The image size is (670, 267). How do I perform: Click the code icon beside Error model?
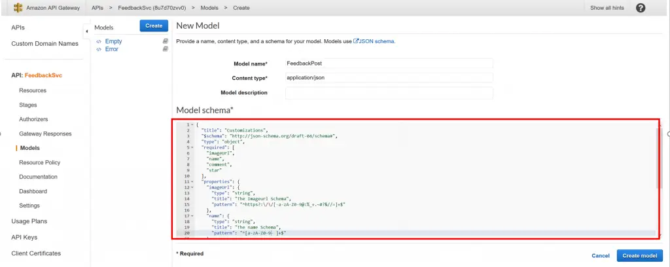[x=99, y=49]
